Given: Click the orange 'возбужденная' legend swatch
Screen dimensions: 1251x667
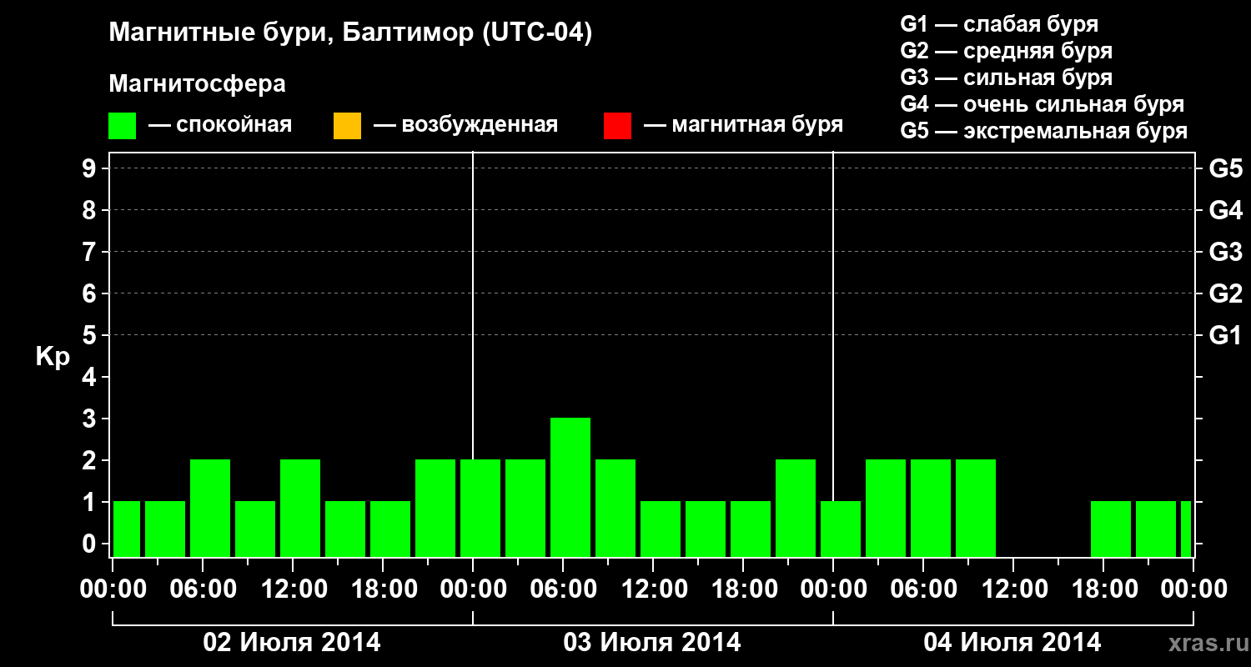Looking at the screenshot, I should click(347, 126).
